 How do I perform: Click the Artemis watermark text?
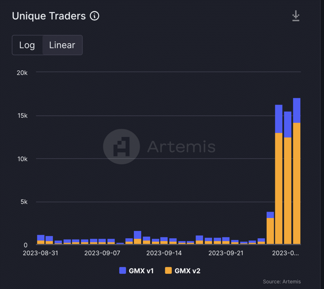click(x=181, y=147)
